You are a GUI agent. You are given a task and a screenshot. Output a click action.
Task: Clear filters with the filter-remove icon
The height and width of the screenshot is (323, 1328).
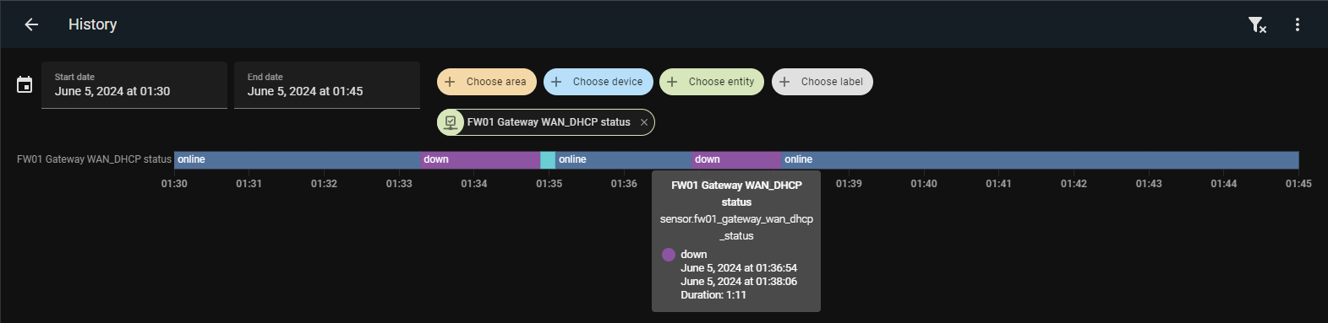coord(1257,24)
